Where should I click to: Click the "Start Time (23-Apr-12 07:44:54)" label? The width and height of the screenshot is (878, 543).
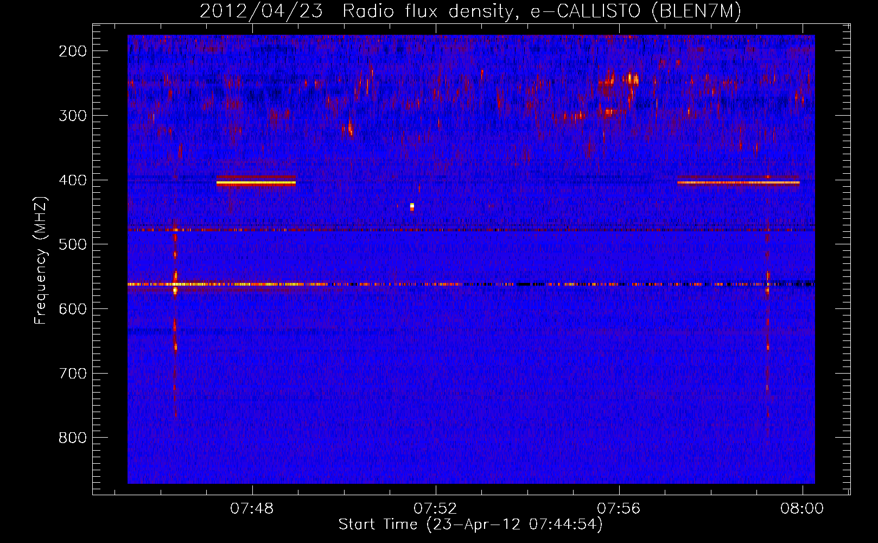click(470, 525)
